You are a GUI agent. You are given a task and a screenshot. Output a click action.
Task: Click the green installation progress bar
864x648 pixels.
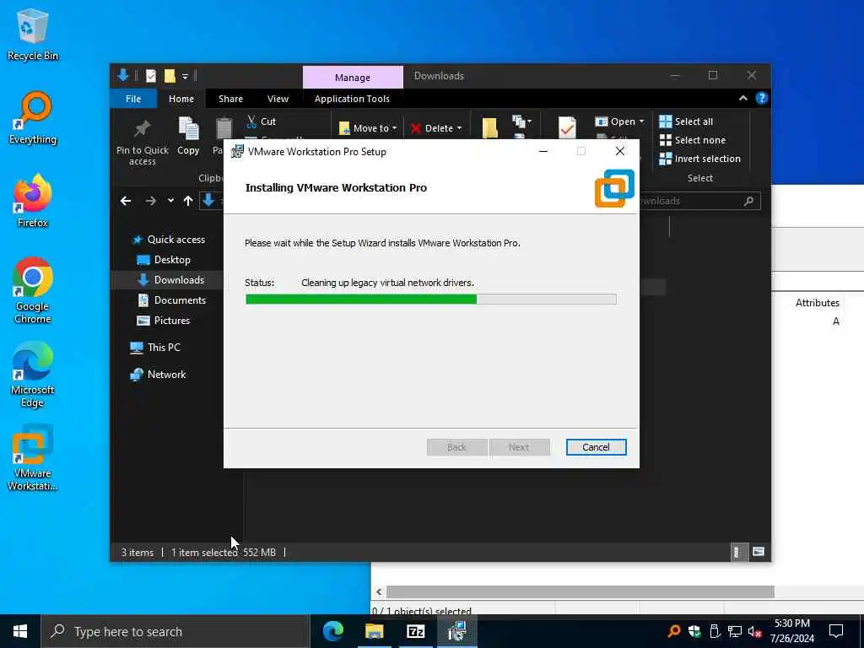[x=431, y=300]
